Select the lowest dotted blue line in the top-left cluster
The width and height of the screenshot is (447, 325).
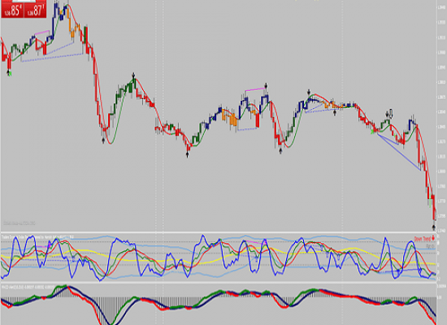coord(52,58)
